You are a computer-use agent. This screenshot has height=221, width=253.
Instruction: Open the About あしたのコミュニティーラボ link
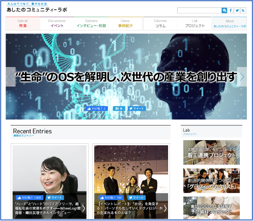230,24
